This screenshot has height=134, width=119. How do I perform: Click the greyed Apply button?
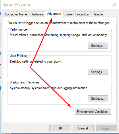(106, 128)
